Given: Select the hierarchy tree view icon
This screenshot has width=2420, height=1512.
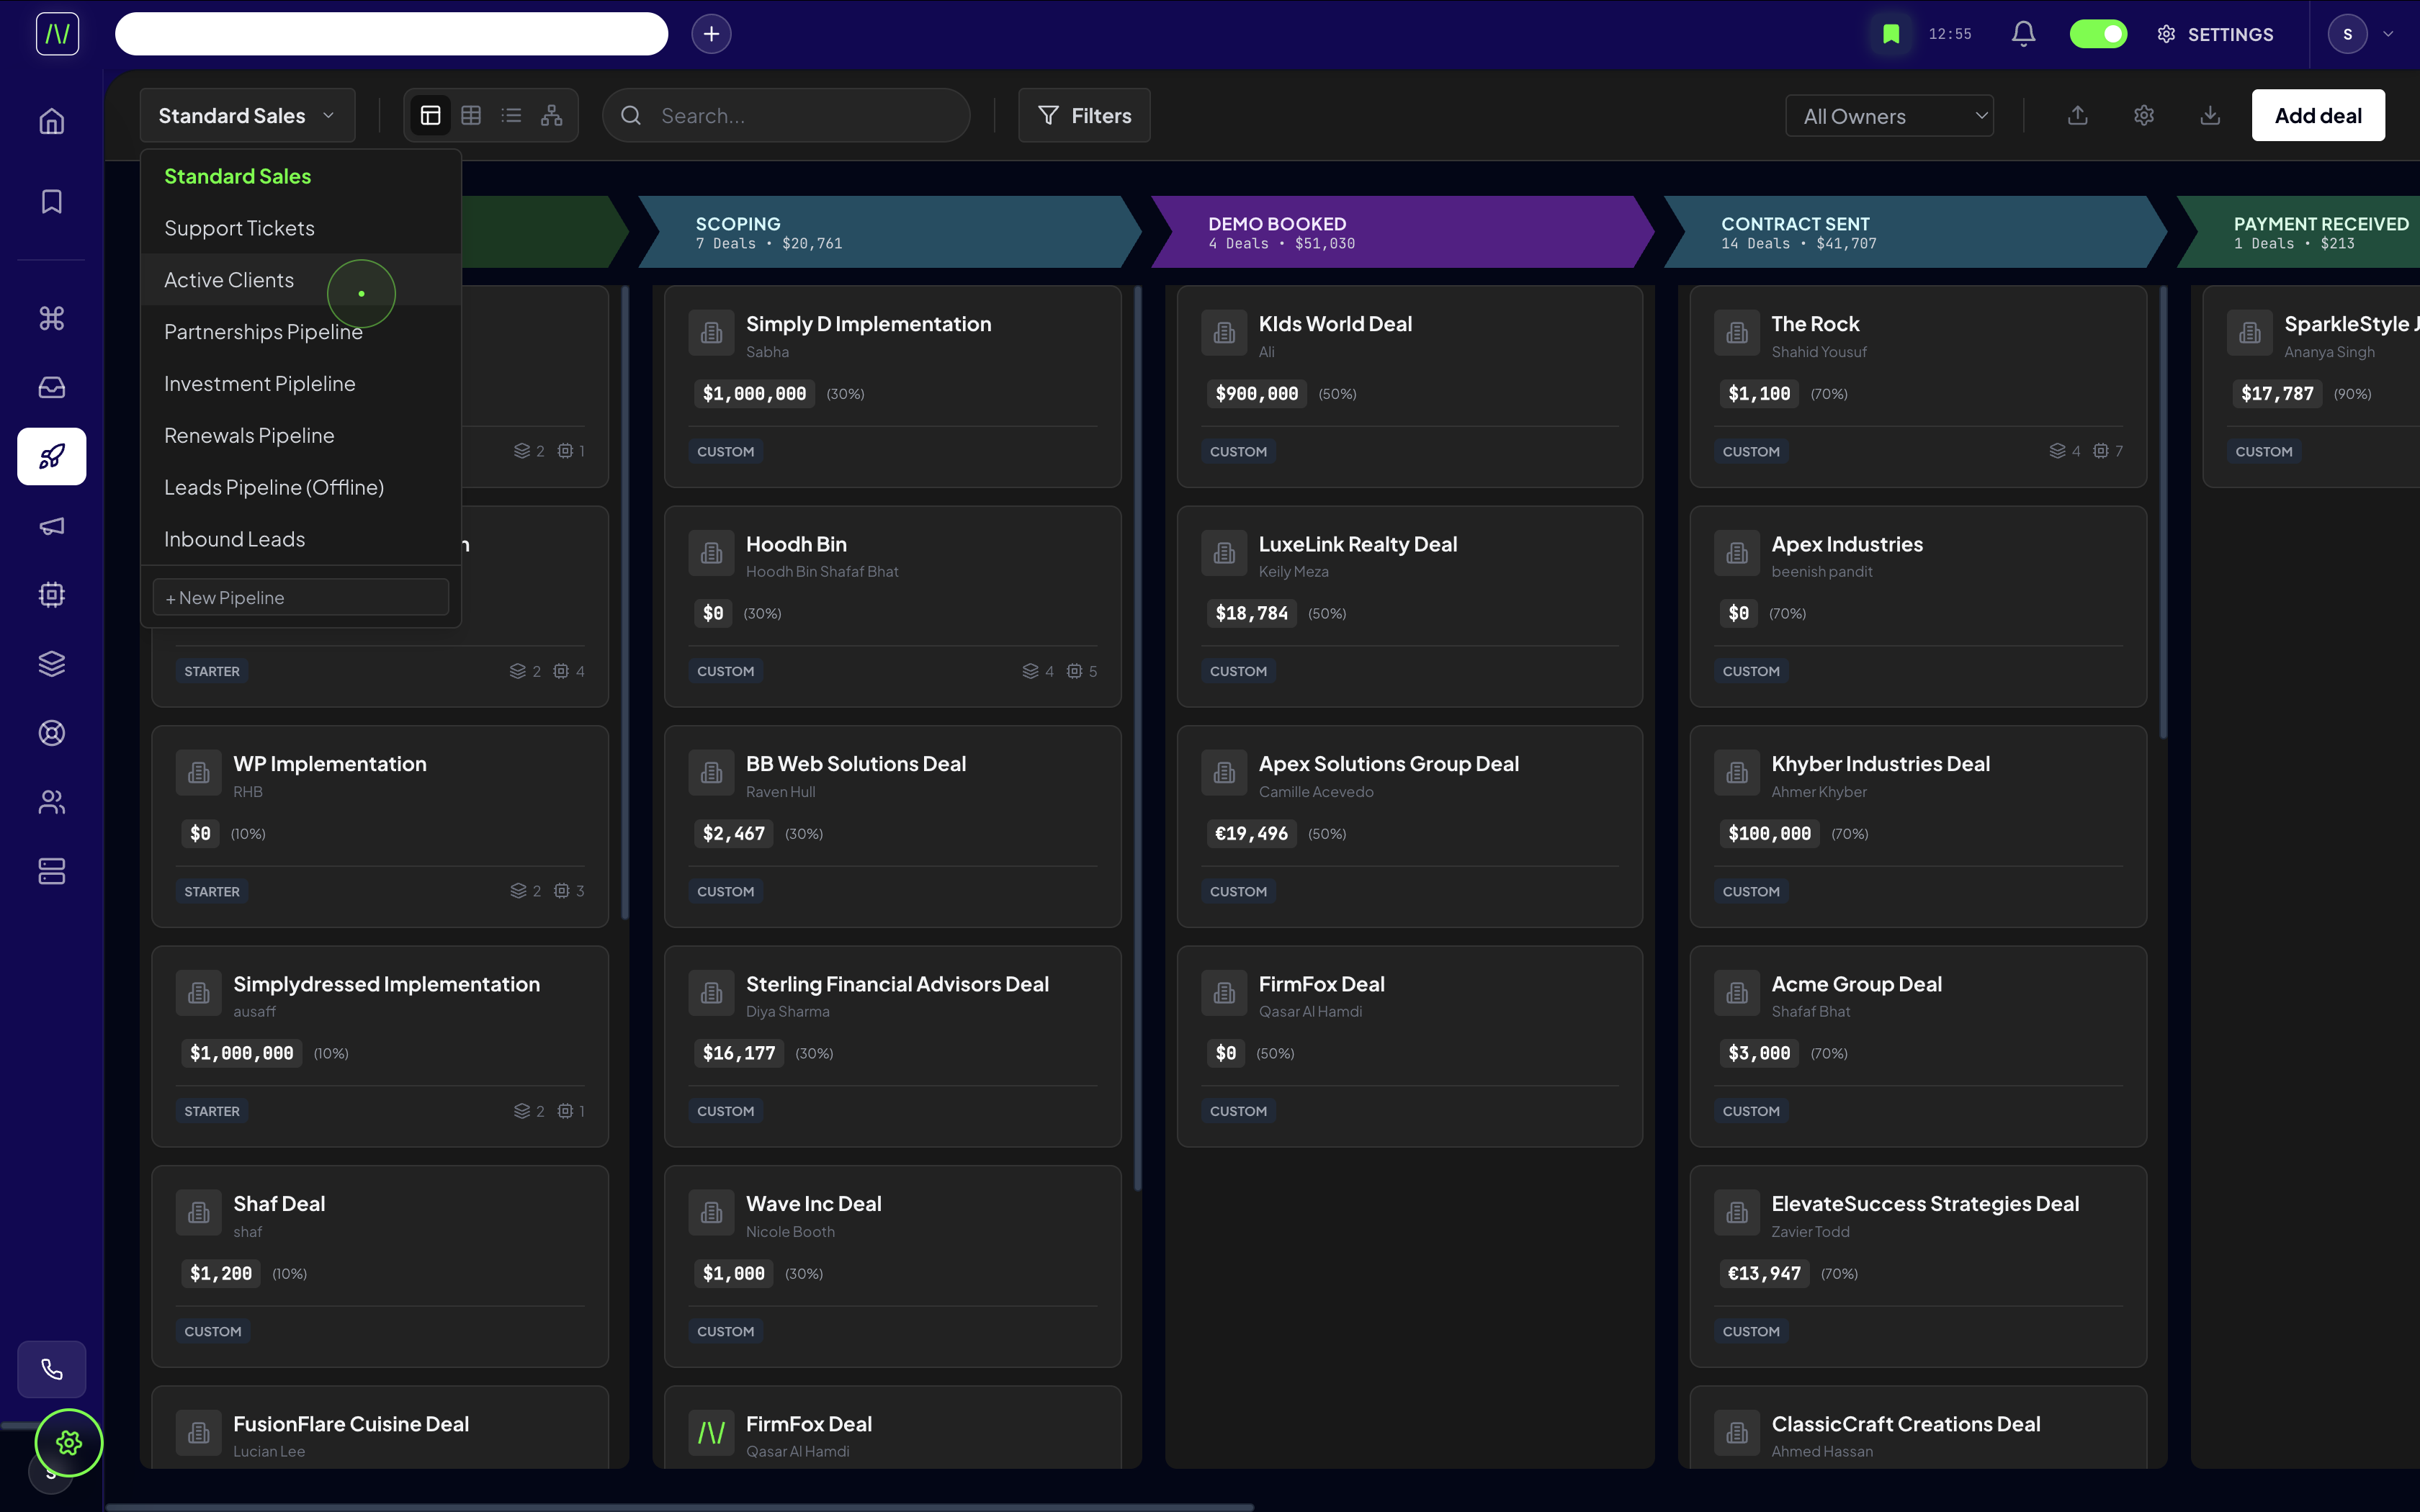Looking at the screenshot, I should (551, 116).
